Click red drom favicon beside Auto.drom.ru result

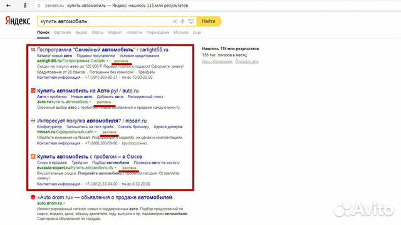click(33, 197)
